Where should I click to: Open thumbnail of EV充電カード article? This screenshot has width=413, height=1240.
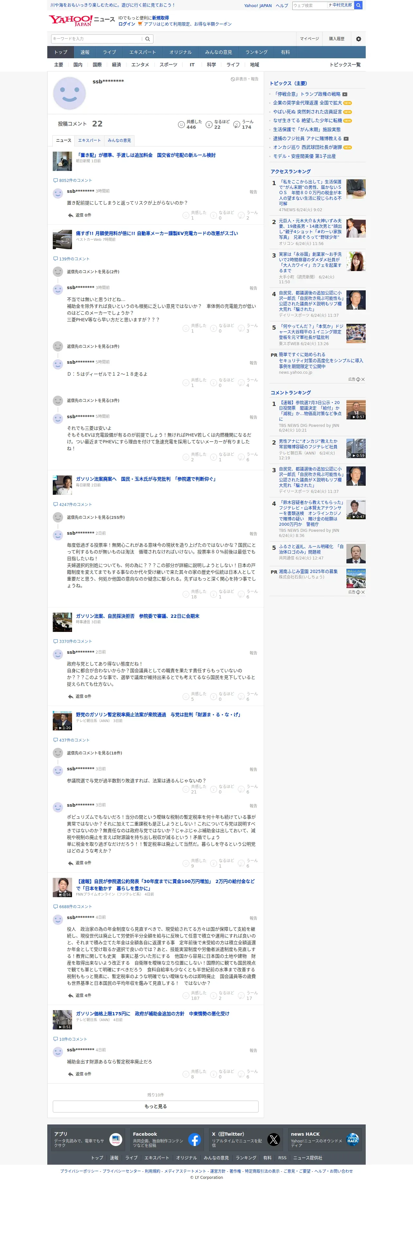pos(62,239)
